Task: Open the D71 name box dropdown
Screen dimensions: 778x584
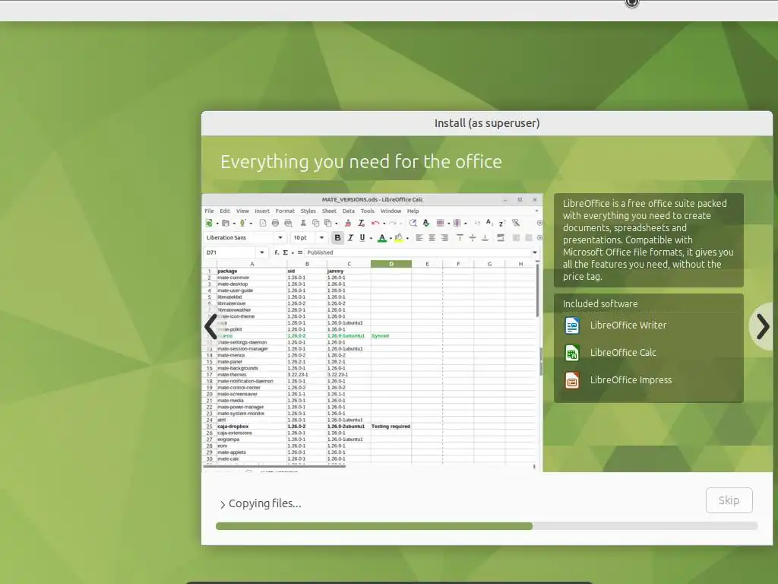Action: 262,252
